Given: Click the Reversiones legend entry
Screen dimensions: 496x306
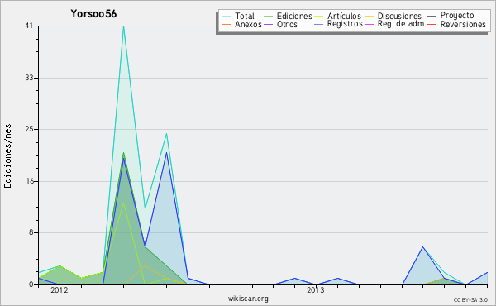Looking at the screenshot, I should 463,24.
